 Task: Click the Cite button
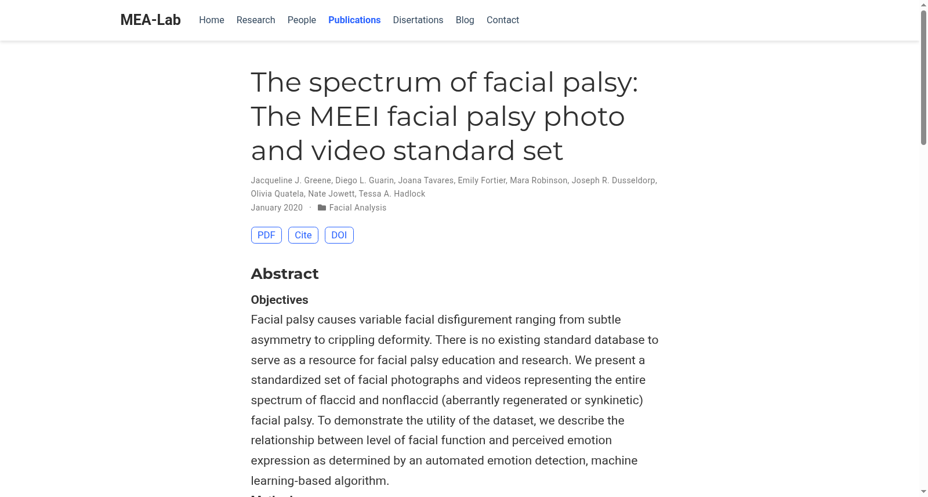click(303, 235)
